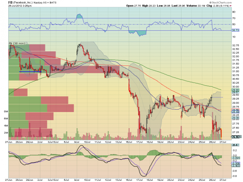Click the blue horizontal support line near 31.00
Image resolution: width=243 pixels, height=182 pixels.
30,72
